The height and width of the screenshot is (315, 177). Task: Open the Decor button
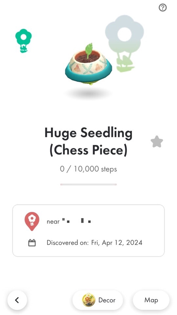pyautogui.click(x=98, y=300)
